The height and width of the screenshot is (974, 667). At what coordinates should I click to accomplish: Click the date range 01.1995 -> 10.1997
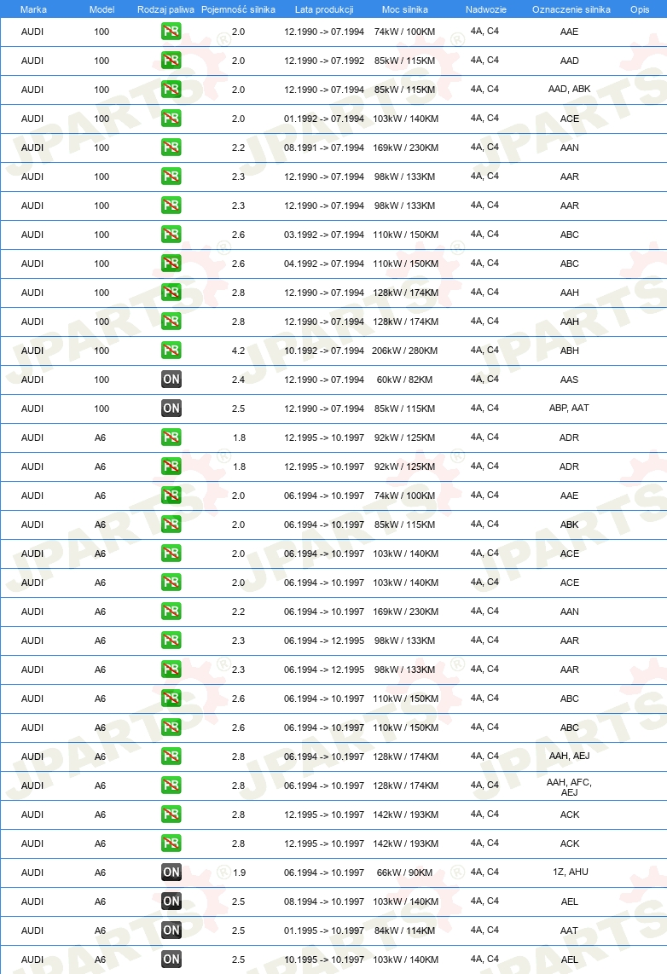click(x=324, y=931)
